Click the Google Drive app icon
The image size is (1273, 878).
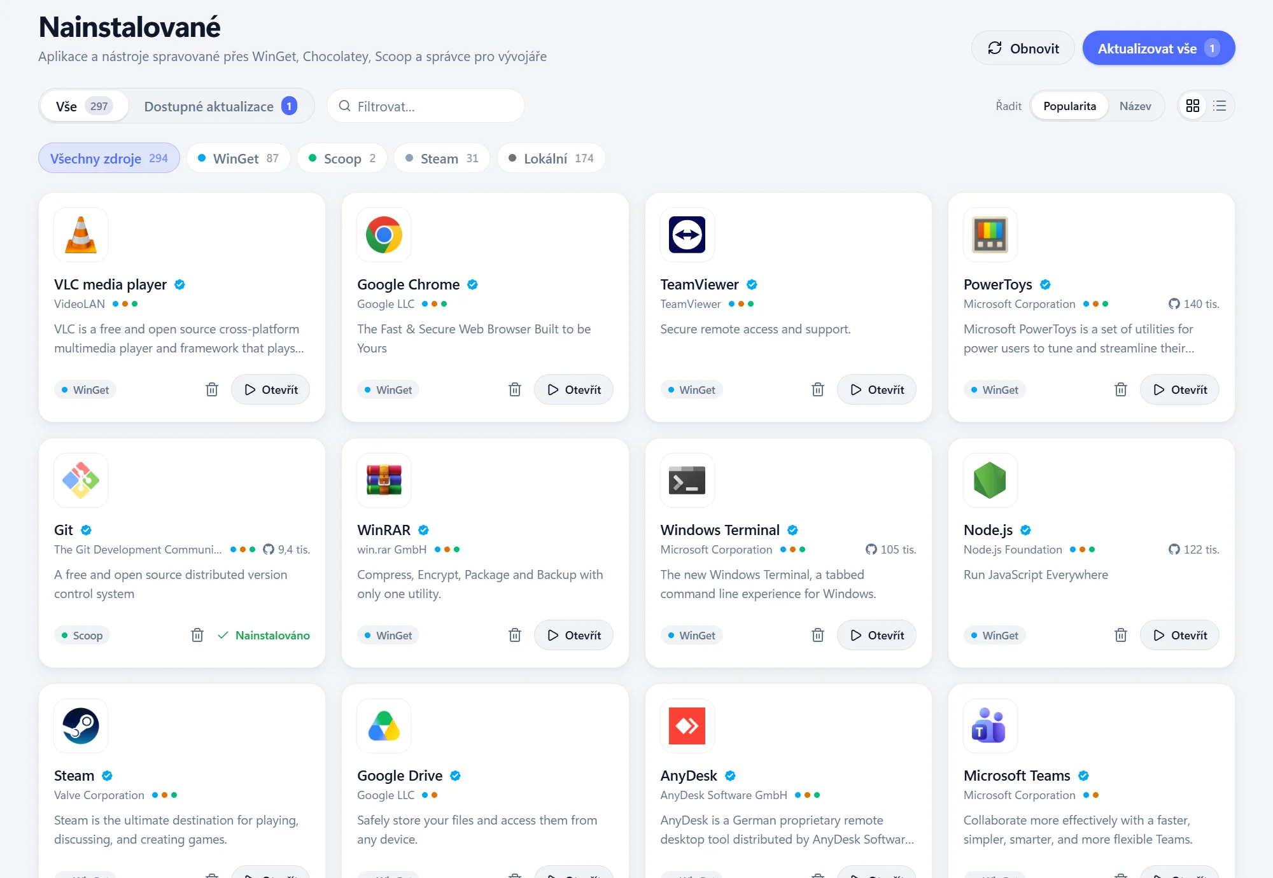coord(384,726)
